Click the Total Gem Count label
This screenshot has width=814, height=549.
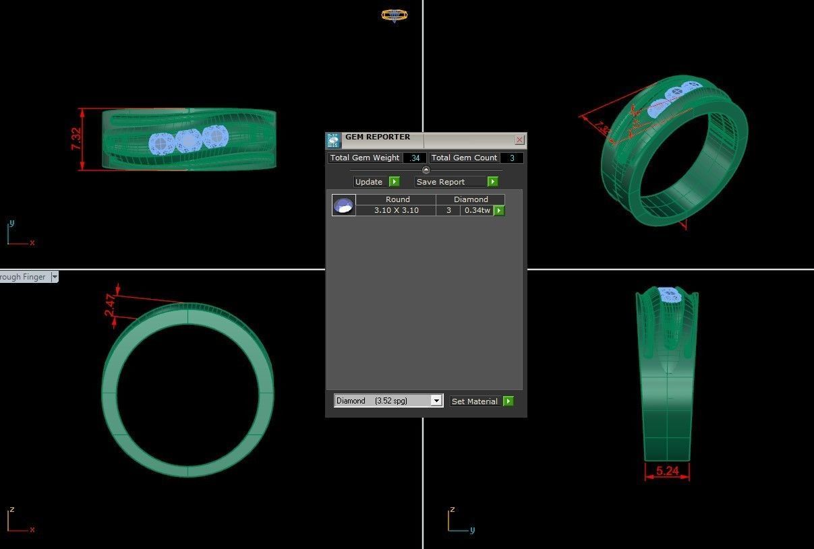point(464,158)
